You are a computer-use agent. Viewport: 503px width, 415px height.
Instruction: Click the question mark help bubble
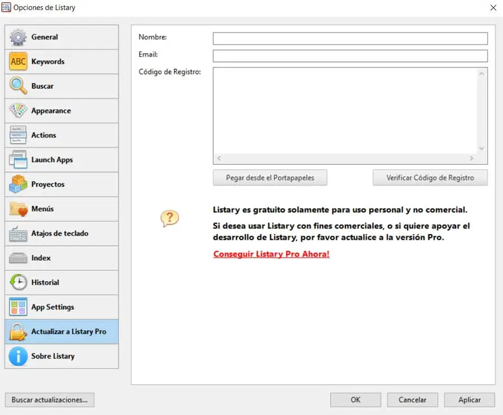pyautogui.click(x=169, y=218)
